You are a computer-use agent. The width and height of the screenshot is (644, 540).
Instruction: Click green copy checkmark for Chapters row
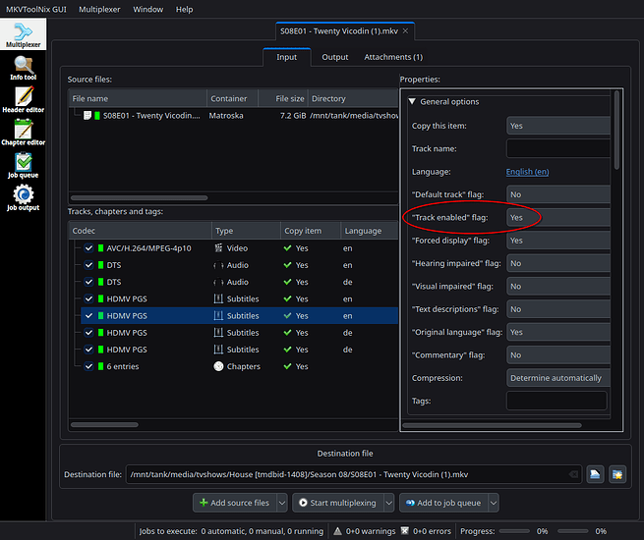tap(287, 366)
